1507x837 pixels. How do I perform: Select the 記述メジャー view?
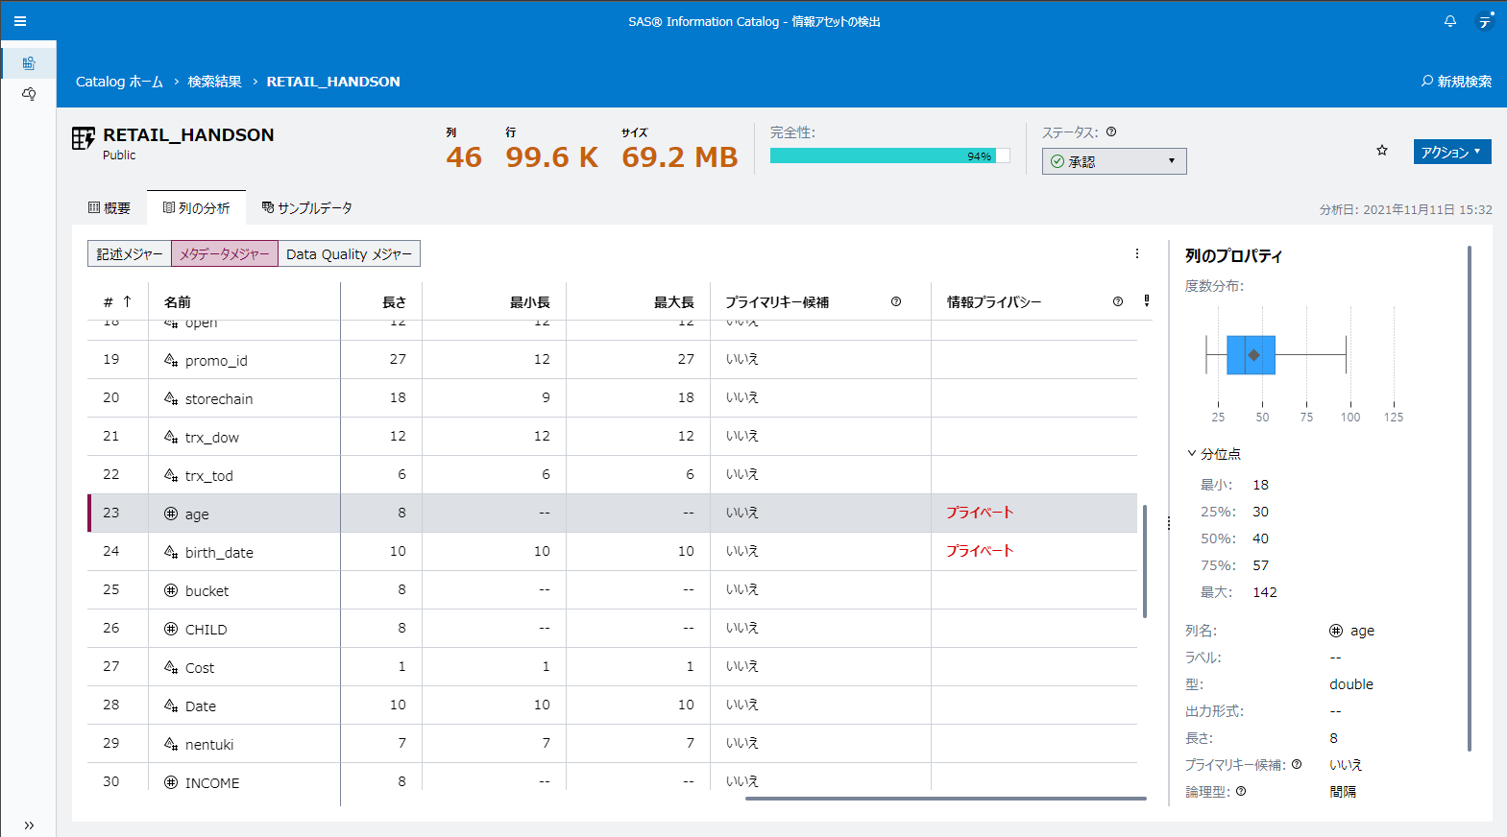coord(130,253)
